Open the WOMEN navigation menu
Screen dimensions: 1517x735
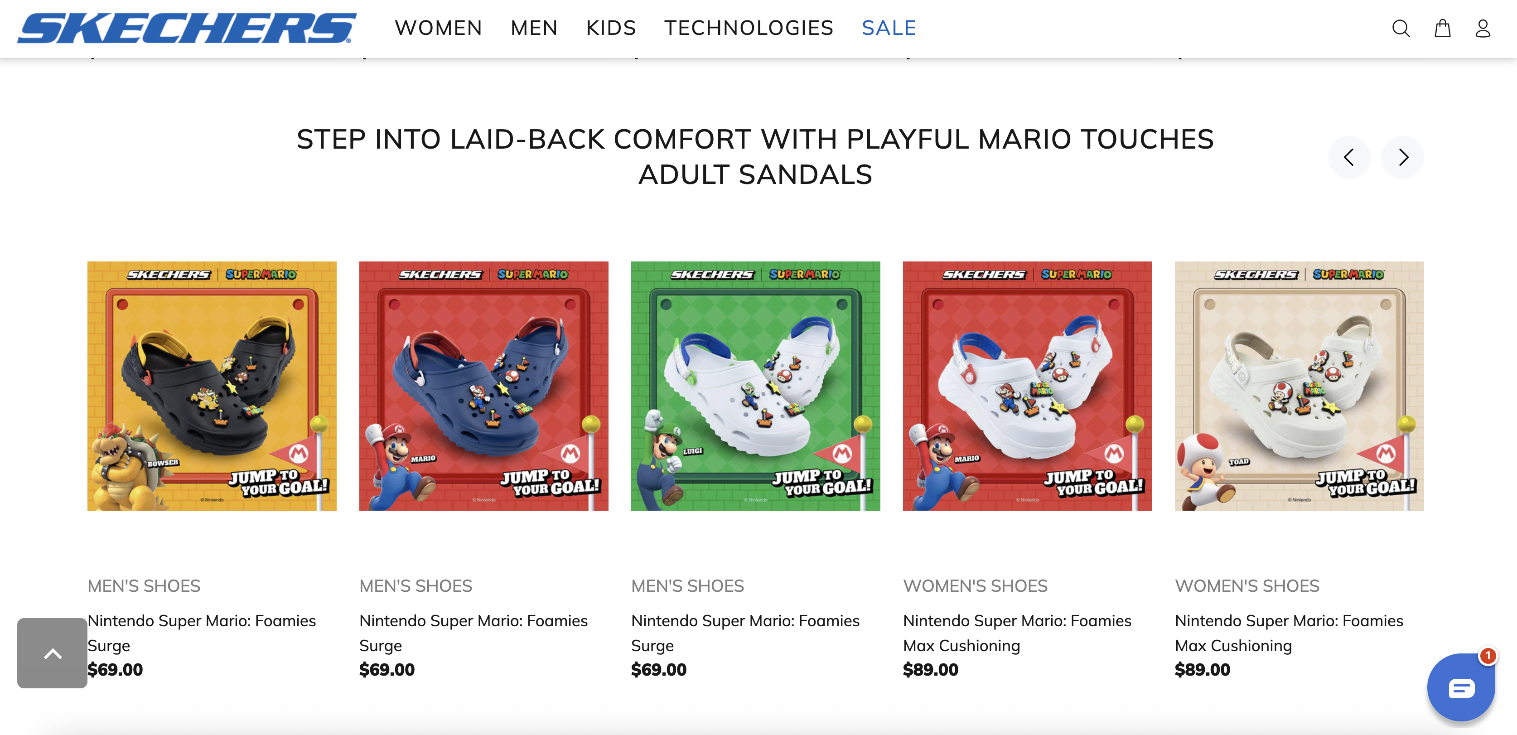point(438,28)
